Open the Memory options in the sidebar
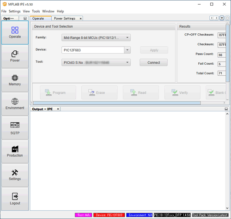 [x=15, y=80]
